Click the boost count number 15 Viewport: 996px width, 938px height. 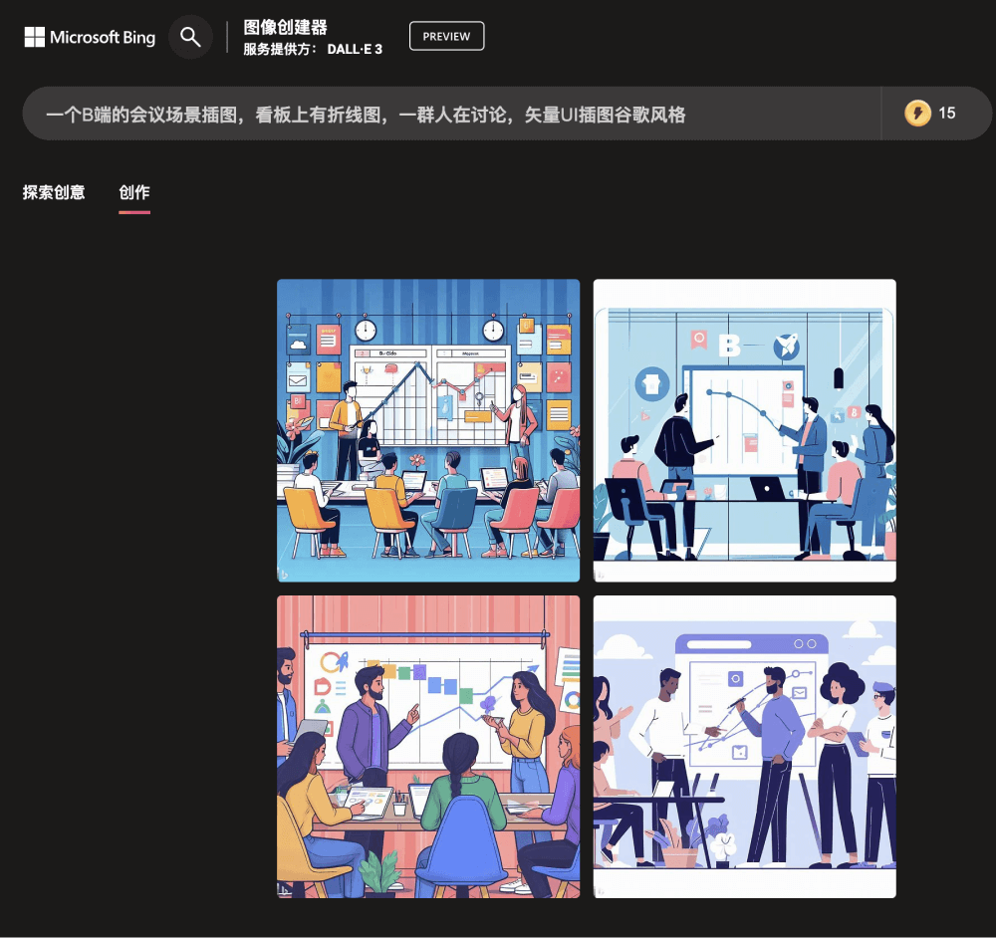coord(949,114)
